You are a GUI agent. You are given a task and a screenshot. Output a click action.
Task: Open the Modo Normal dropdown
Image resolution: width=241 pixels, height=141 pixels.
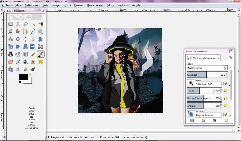click(x=211, y=68)
